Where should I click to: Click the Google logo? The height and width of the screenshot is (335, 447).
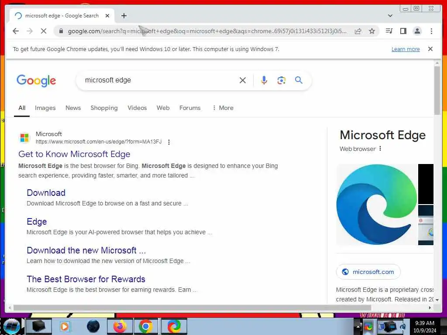(x=36, y=81)
